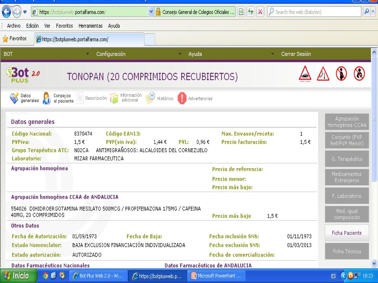
Task: Open the Ayuda menu in browser menu bar
Action: click(114, 26)
